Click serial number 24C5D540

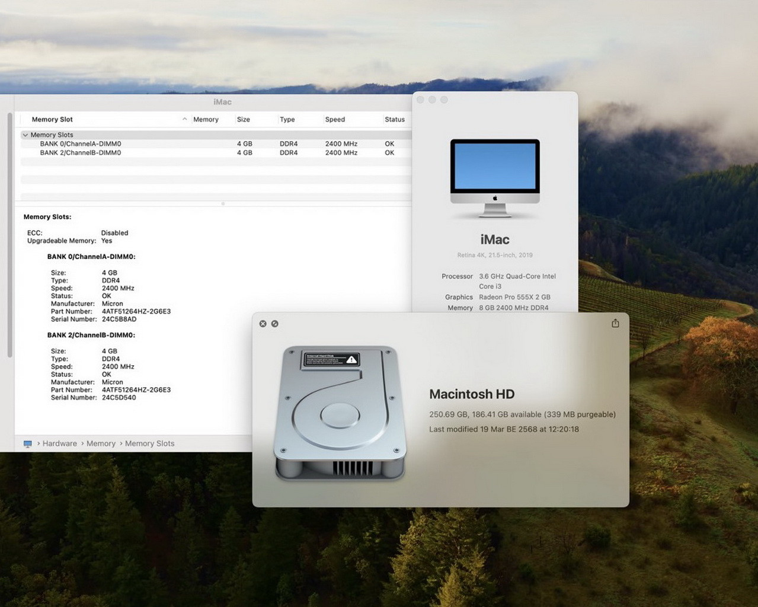click(x=119, y=397)
